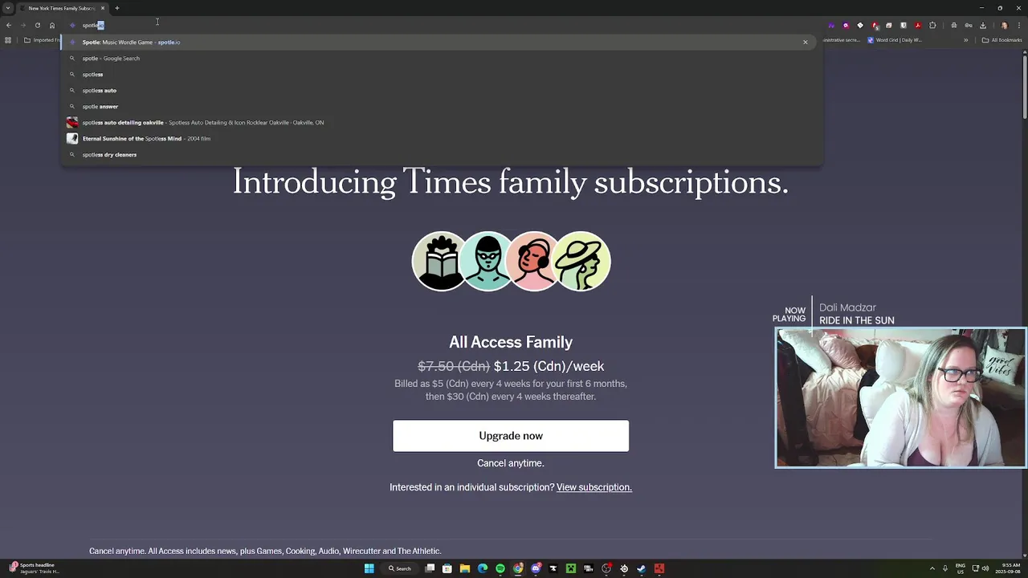Viewport: 1028px width, 578px height.
Task: Click the sun hat avatar illustration
Action: pos(581,261)
